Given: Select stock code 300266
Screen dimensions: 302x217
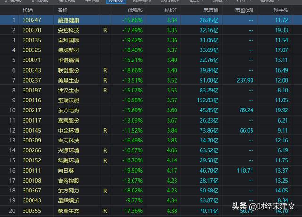Looking at the screenshot, I should [32, 150].
